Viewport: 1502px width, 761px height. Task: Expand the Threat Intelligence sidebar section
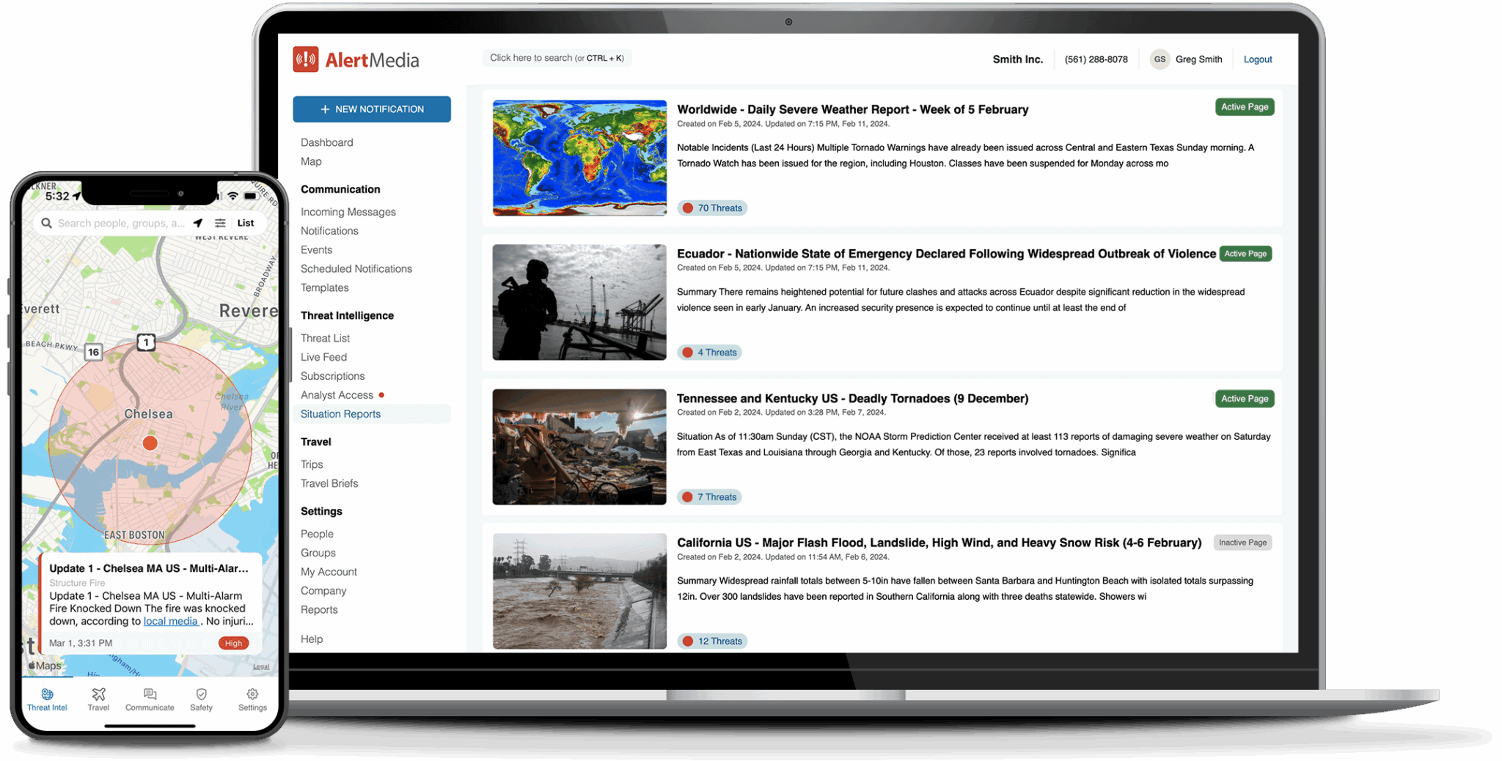pyautogui.click(x=347, y=315)
